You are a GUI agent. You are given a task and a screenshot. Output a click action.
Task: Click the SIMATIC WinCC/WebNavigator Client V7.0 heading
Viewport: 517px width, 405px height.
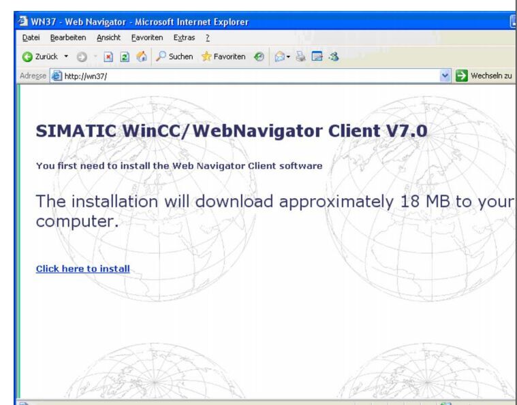tap(232, 131)
